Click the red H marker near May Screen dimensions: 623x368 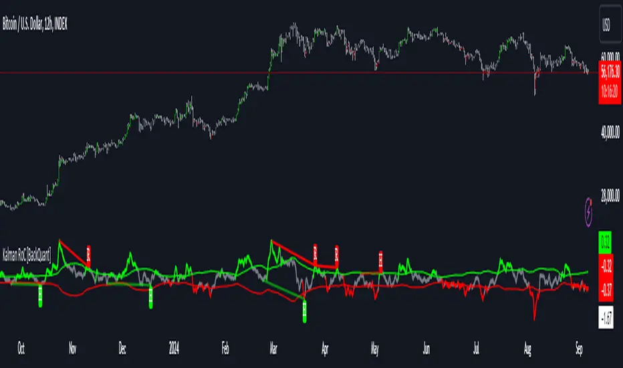(x=380, y=262)
